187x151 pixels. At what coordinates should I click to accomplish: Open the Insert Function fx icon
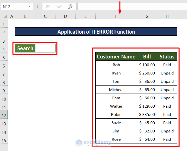click(70, 7)
